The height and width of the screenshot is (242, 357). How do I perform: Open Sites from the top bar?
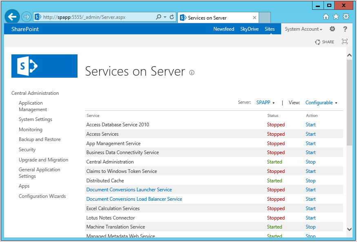coord(270,29)
